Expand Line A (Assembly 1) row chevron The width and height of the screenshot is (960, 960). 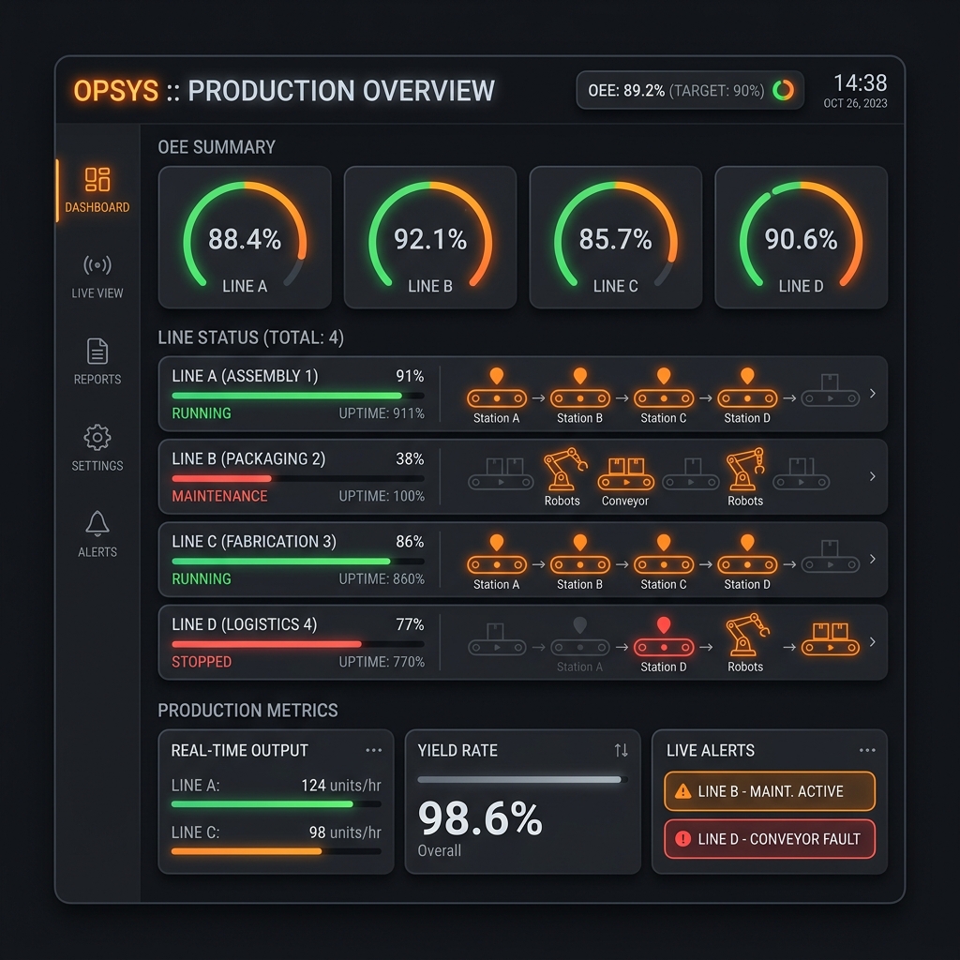pyautogui.click(x=873, y=394)
